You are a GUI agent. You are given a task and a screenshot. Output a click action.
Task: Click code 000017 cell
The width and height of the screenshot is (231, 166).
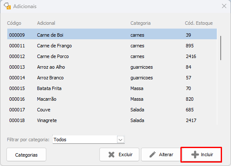17,110
